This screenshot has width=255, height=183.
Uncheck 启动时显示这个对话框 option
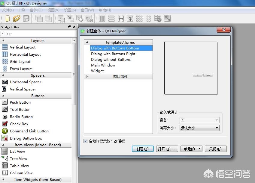(86, 141)
